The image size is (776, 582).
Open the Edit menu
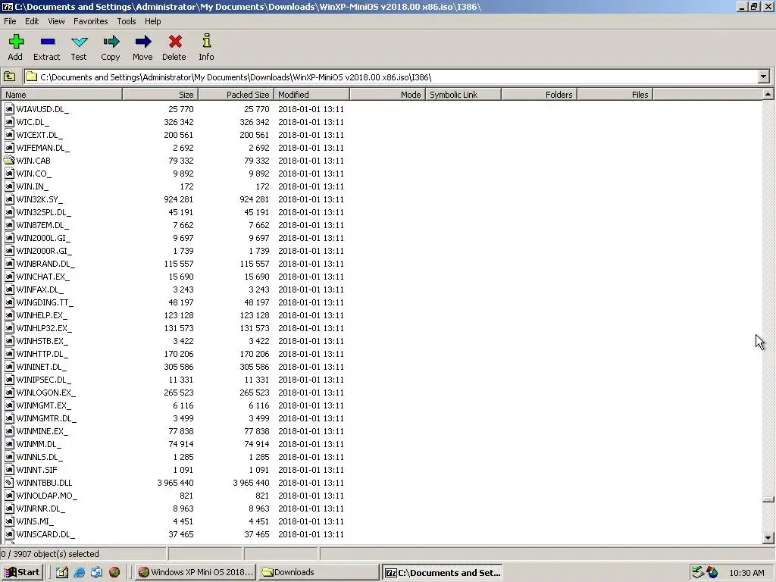pyautogui.click(x=32, y=21)
